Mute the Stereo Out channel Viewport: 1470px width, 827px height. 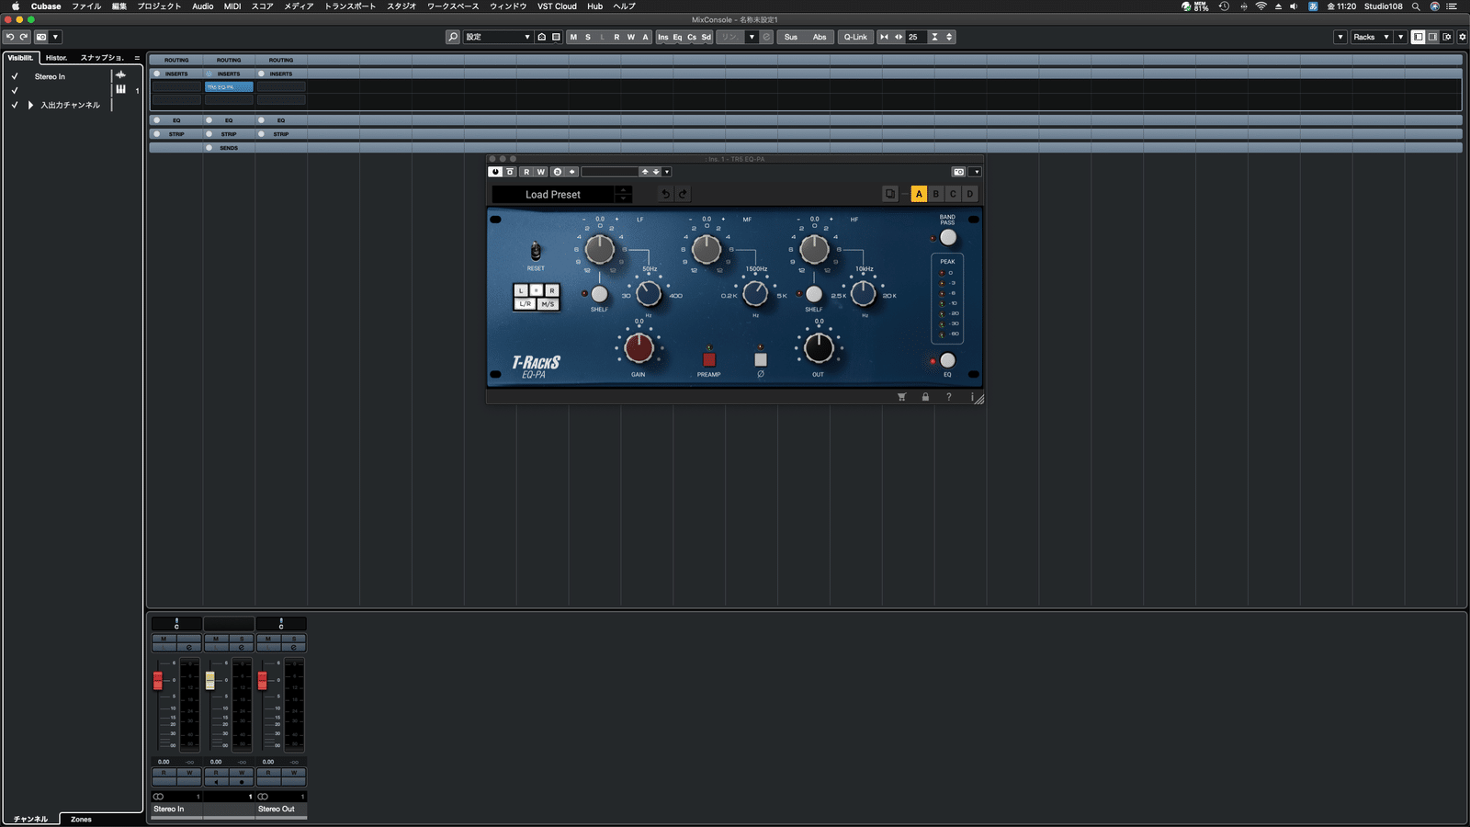268,638
